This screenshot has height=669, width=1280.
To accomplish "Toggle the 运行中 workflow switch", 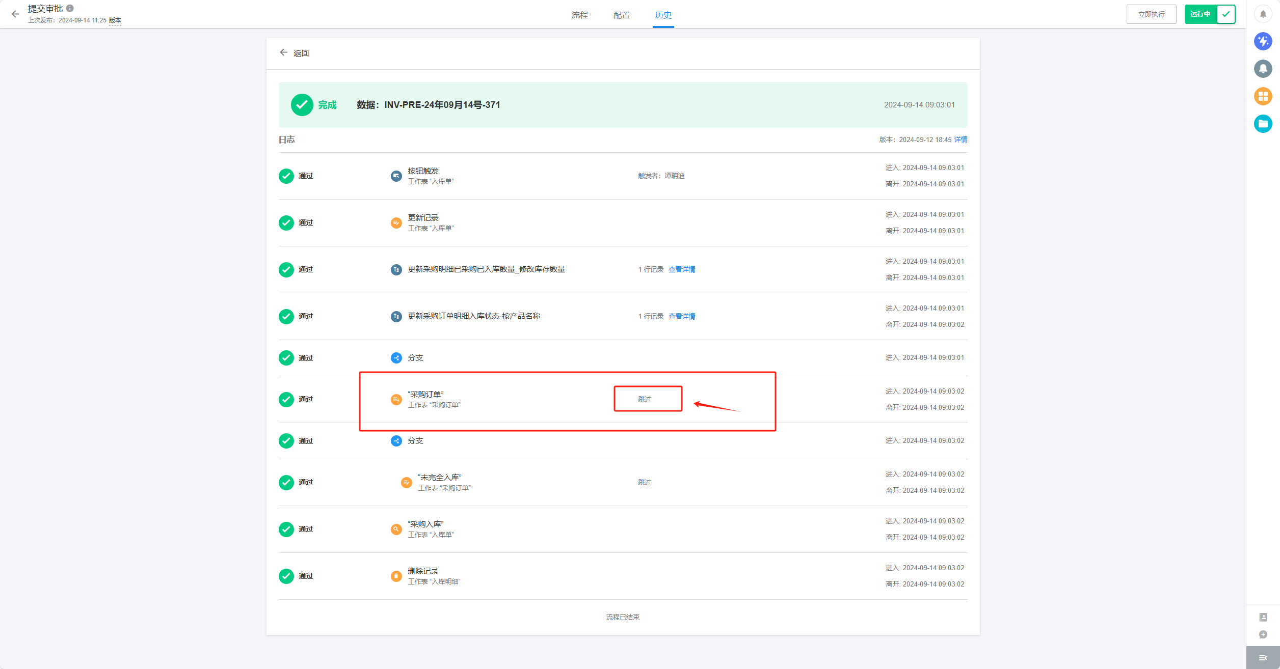I will click(x=1209, y=14).
